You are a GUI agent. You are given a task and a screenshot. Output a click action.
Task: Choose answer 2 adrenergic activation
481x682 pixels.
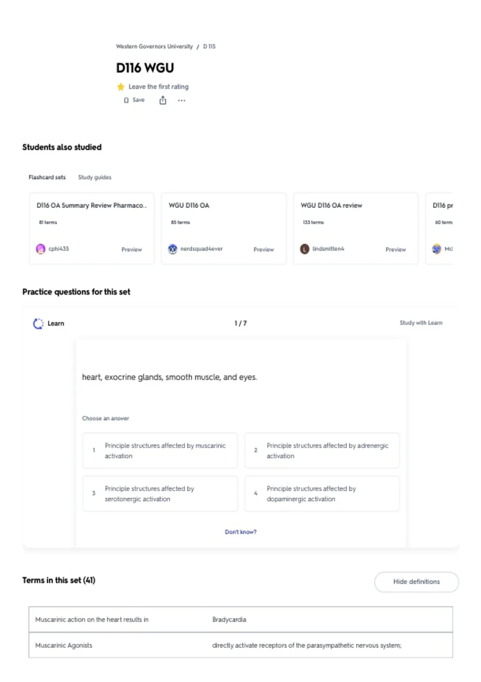[322, 451]
